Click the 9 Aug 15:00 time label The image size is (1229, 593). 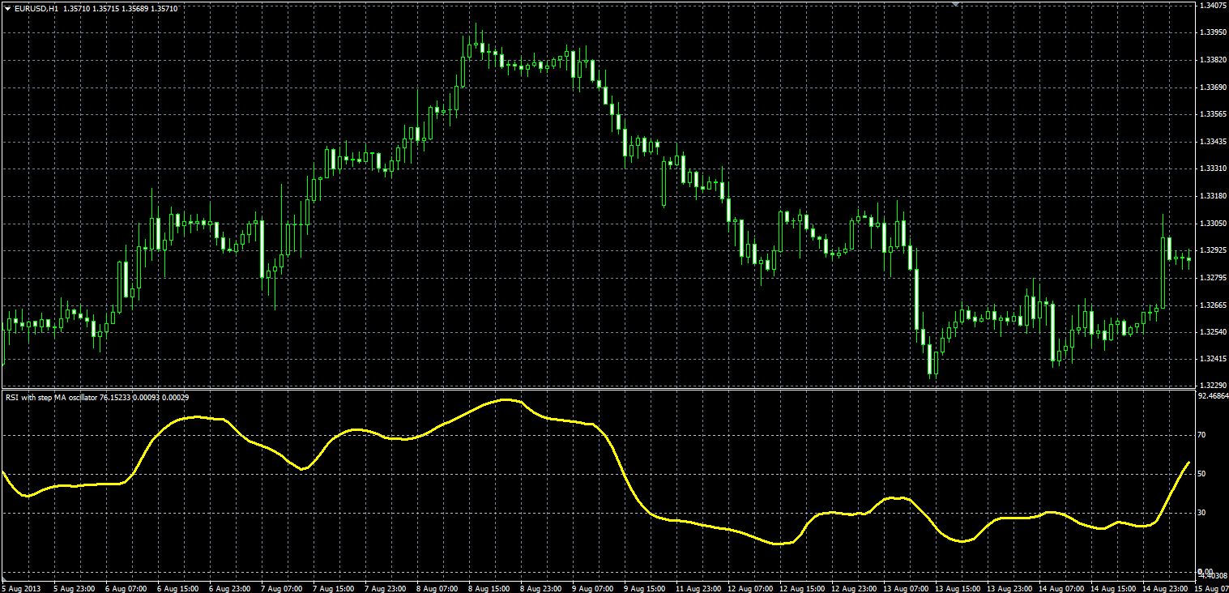(647, 587)
